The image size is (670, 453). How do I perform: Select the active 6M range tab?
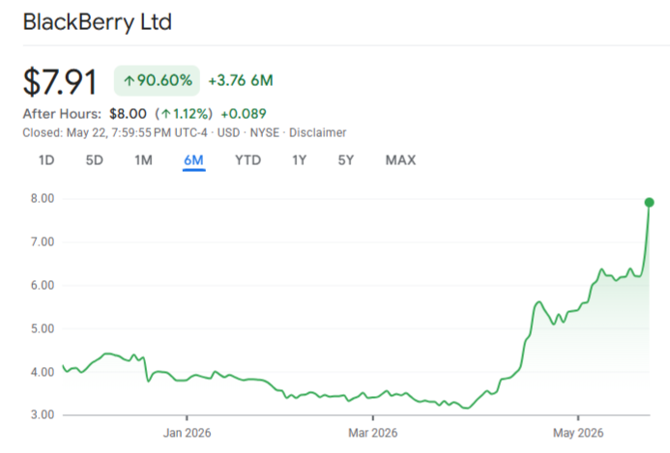click(193, 160)
